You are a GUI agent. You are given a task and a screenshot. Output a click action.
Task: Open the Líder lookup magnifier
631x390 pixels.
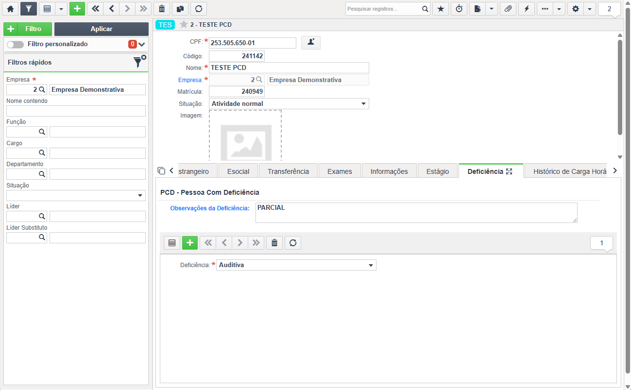click(x=42, y=216)
